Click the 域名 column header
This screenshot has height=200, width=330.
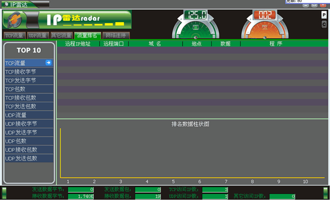coord(155,44)
